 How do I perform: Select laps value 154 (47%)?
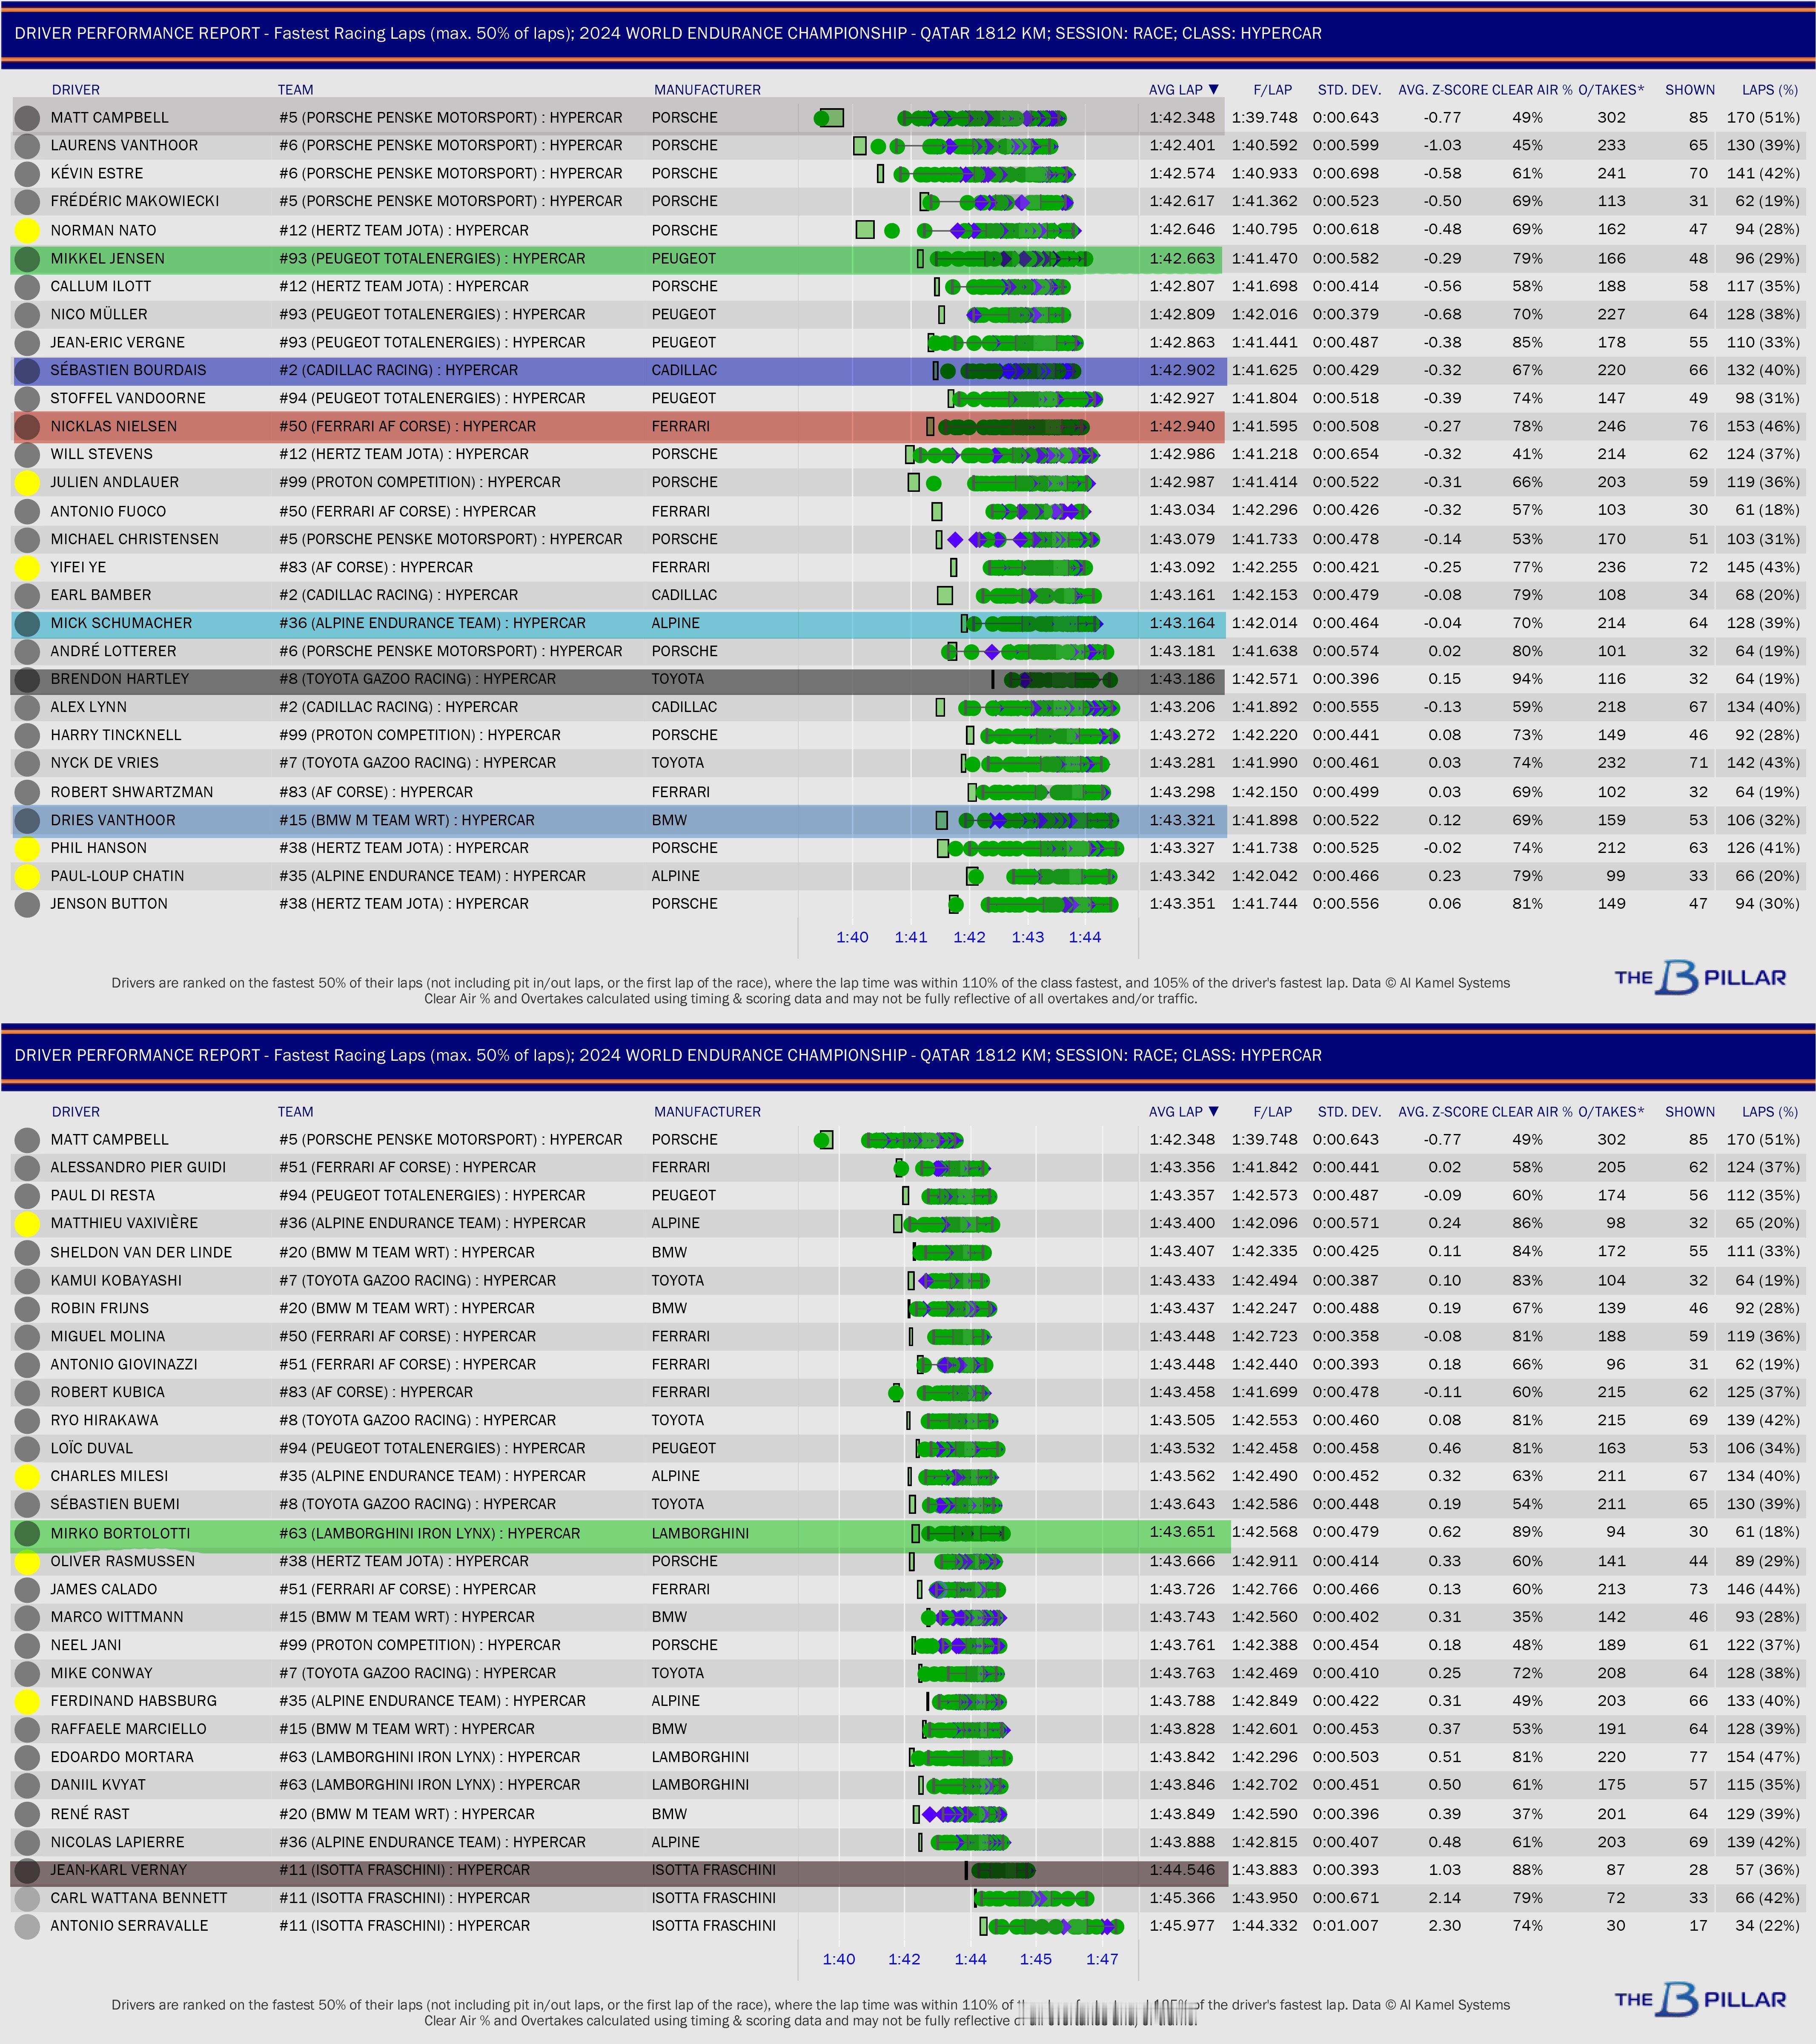[x=1763, y=1757]
